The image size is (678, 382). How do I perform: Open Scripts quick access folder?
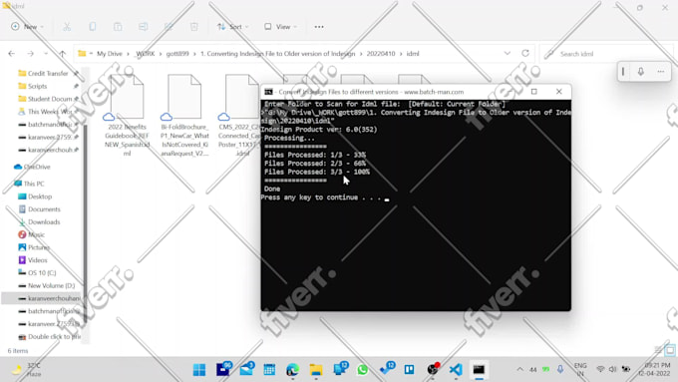point(37,86)
